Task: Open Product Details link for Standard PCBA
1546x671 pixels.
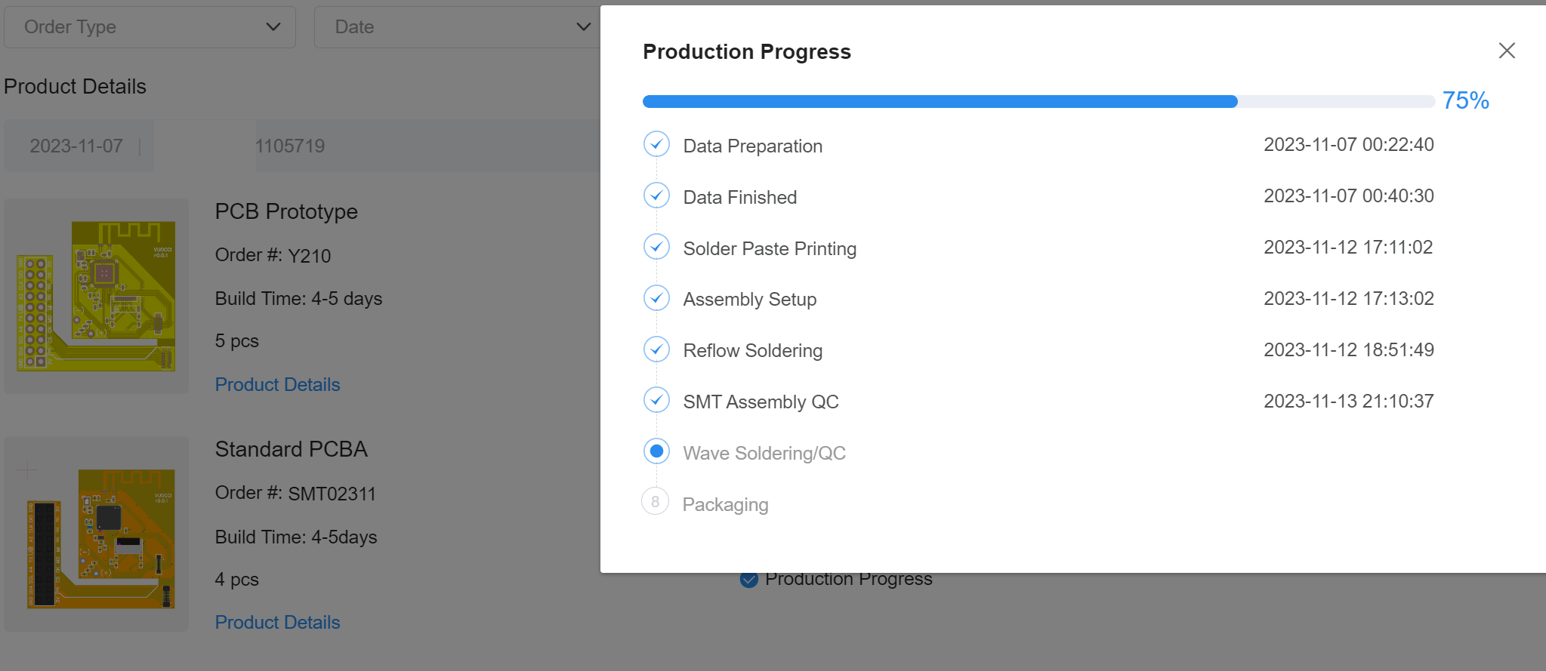Action: click(277, 623)
